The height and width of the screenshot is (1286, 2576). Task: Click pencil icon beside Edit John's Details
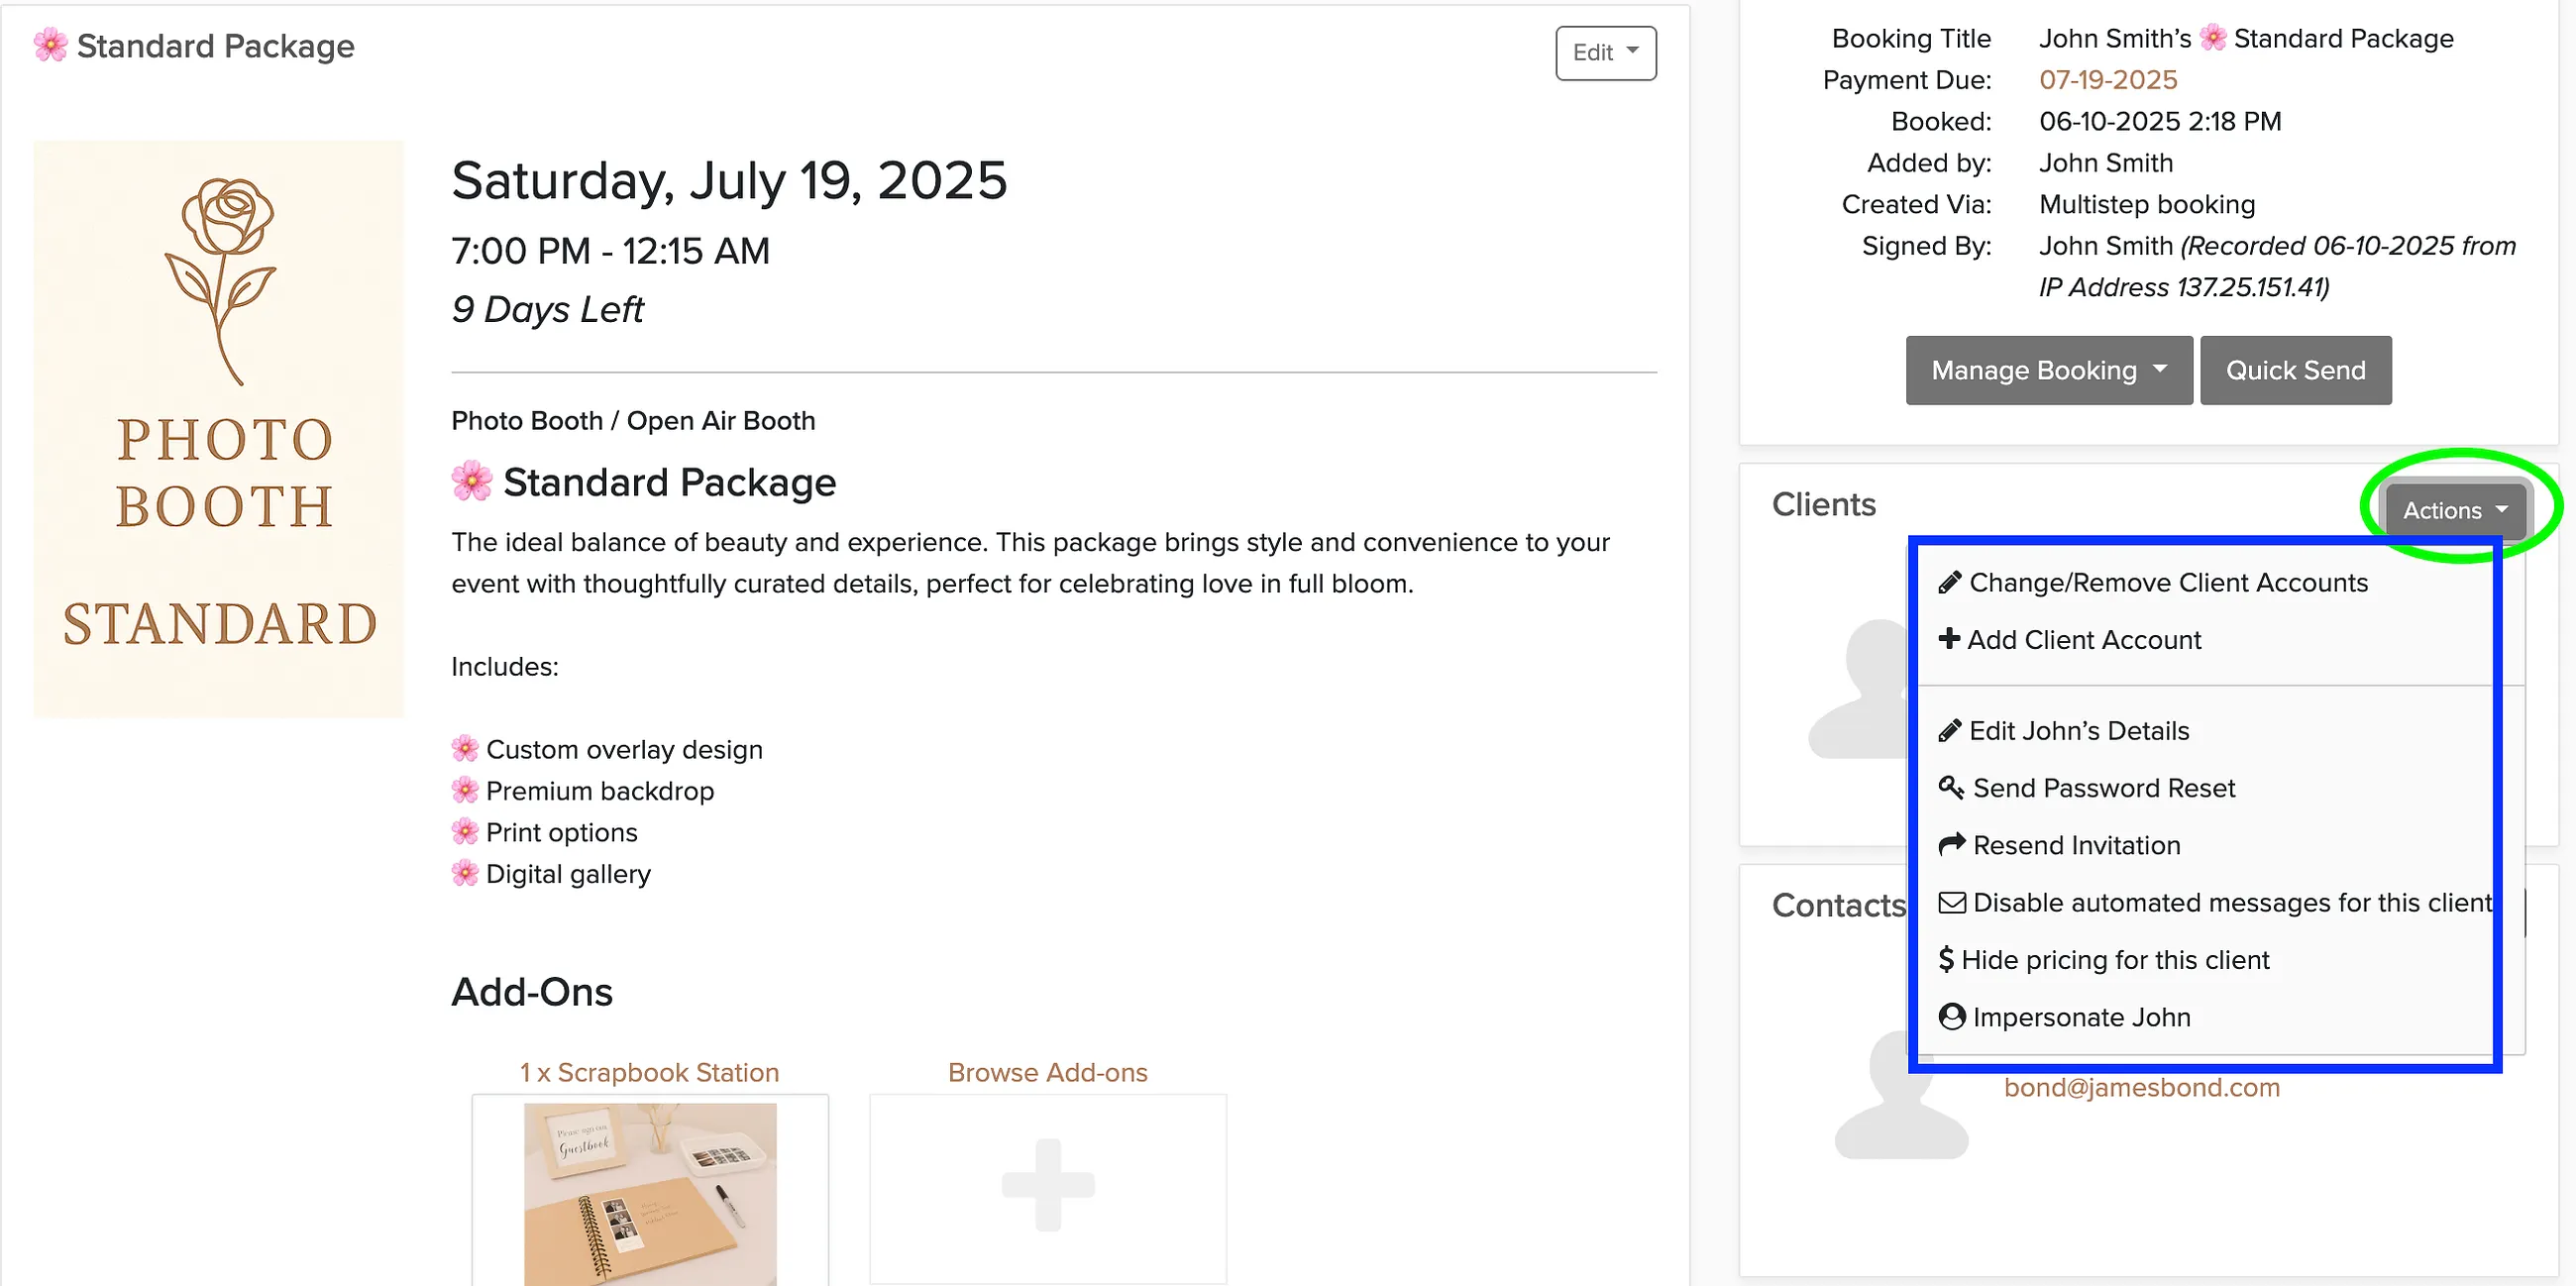point(1949,731)
